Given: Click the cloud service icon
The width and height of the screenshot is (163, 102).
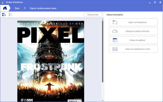Looking at the screenshot, I should click(x=115, y=31).
